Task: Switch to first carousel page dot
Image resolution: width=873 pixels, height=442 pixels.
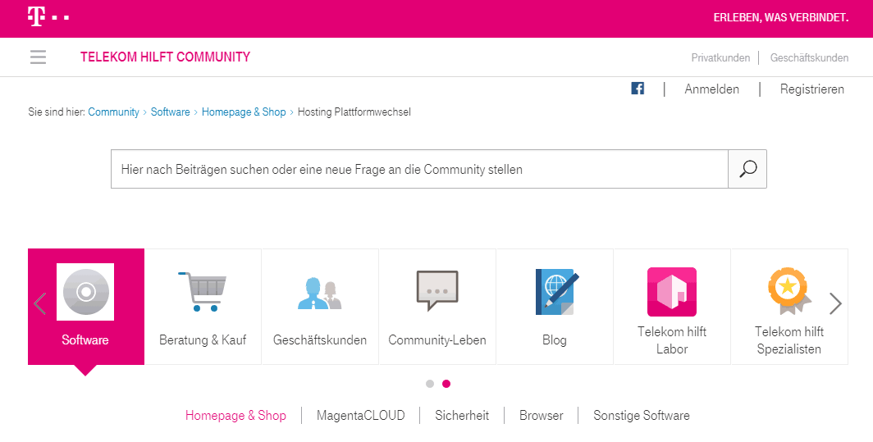Action: tap(430, 384)
